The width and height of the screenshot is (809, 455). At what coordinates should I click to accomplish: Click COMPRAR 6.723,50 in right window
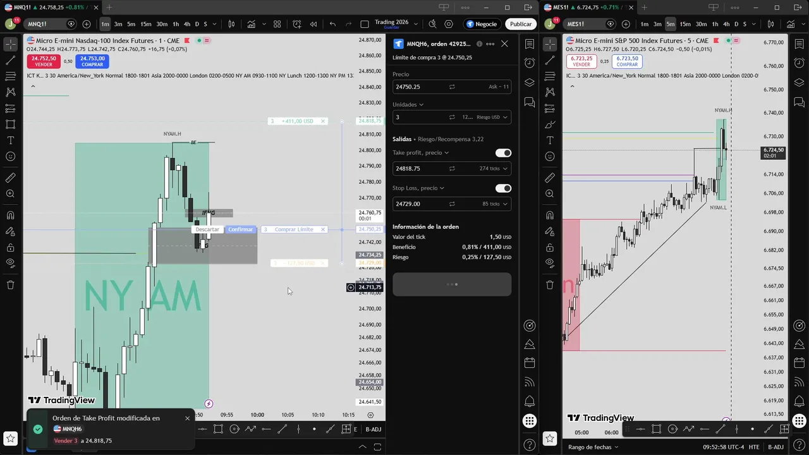627,61
